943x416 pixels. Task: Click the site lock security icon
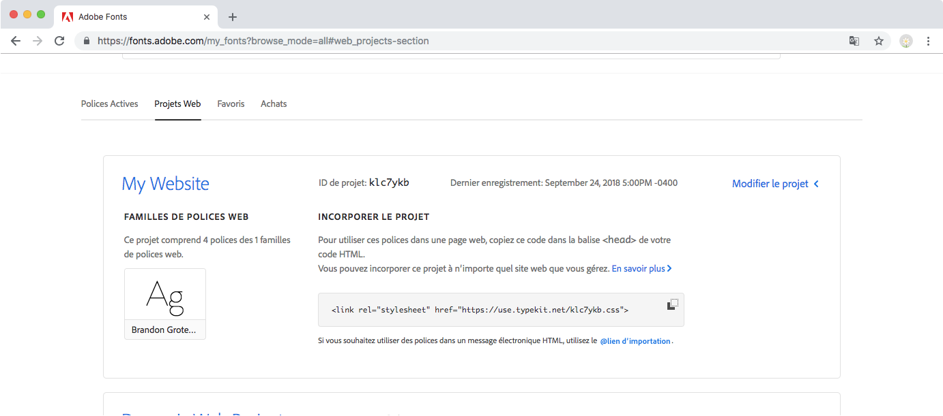click(x=87, y=41)
